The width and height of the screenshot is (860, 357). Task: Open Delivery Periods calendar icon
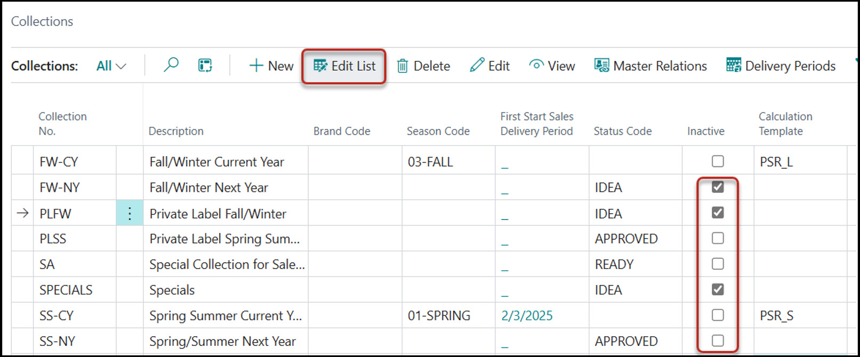pos(734,66)
